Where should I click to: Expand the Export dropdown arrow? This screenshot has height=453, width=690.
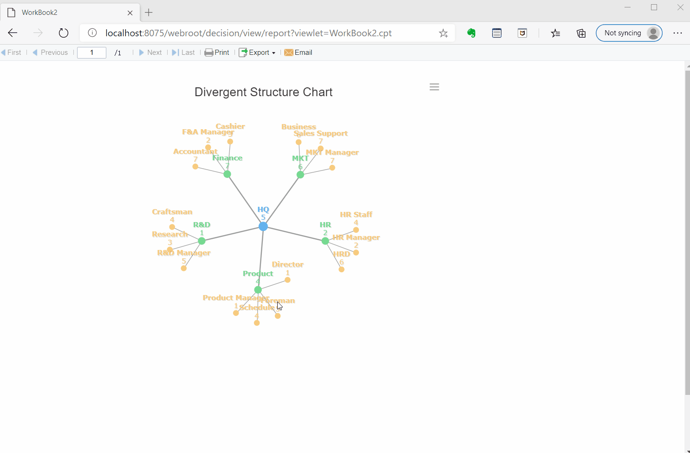[274, 53]
